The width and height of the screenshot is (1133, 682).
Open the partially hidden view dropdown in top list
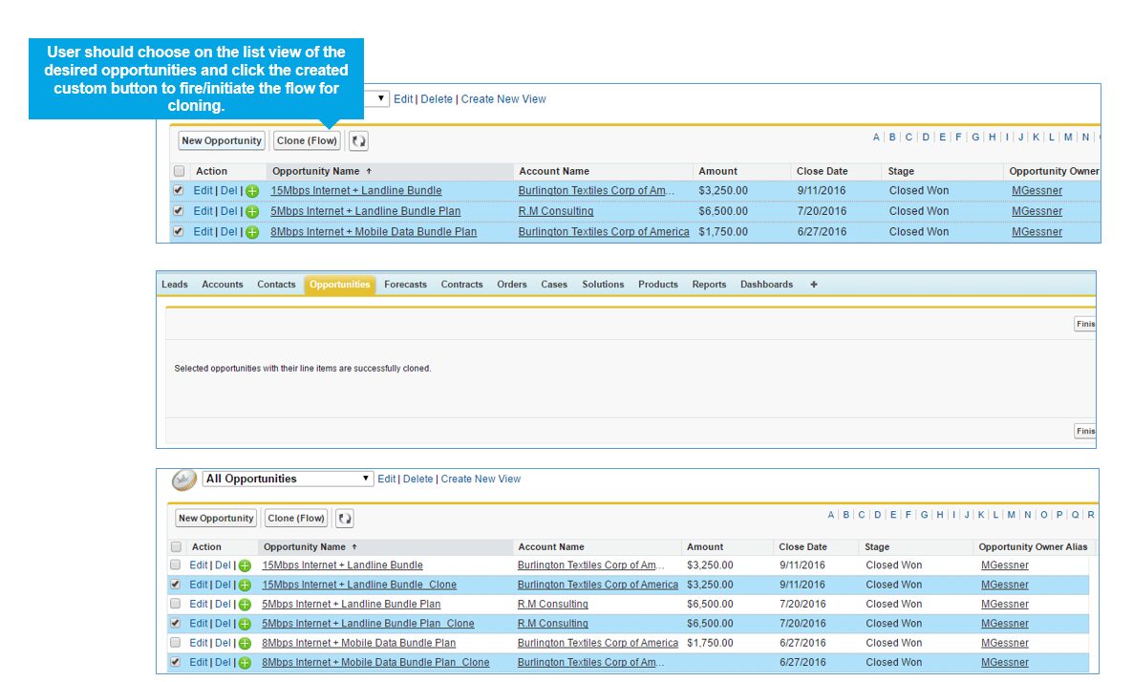380,98
